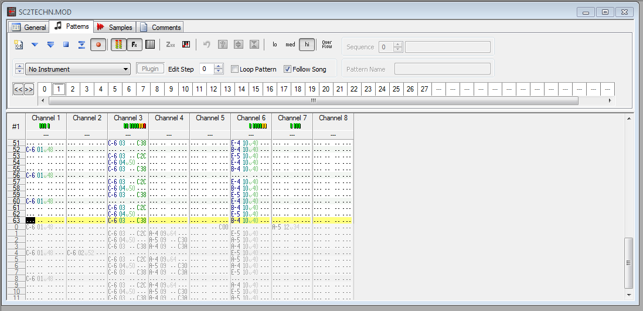Click the Shrink Pattern icon

pos(254,45)
